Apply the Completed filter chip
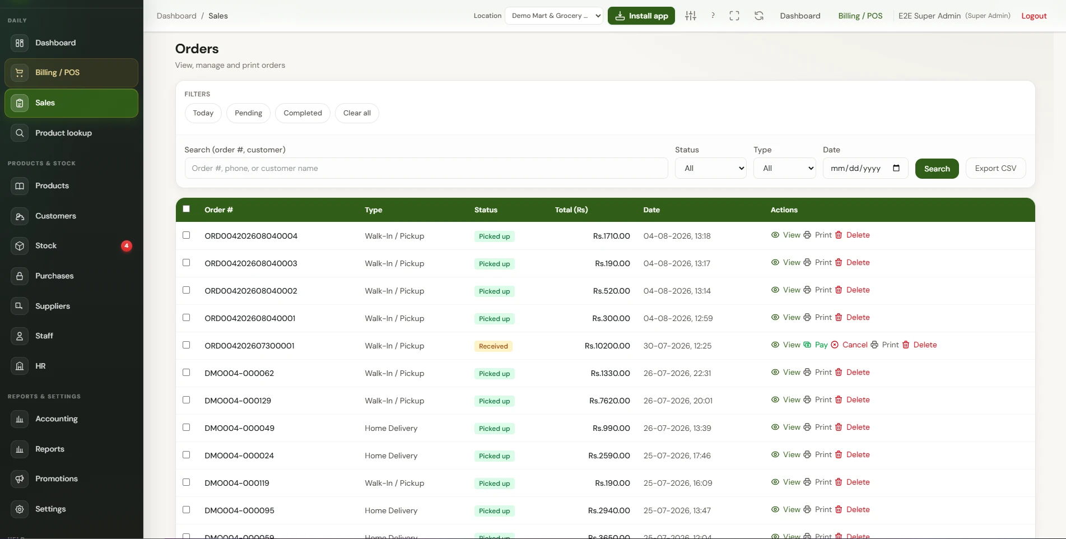 click(x=302, y=113)
